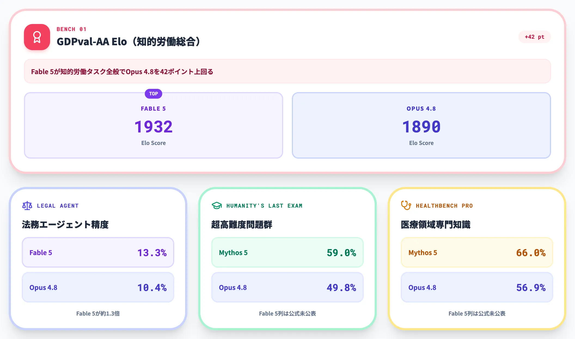Select the Fable 5 Elo score card
This screenshot has width=575, height=339.
154,125
